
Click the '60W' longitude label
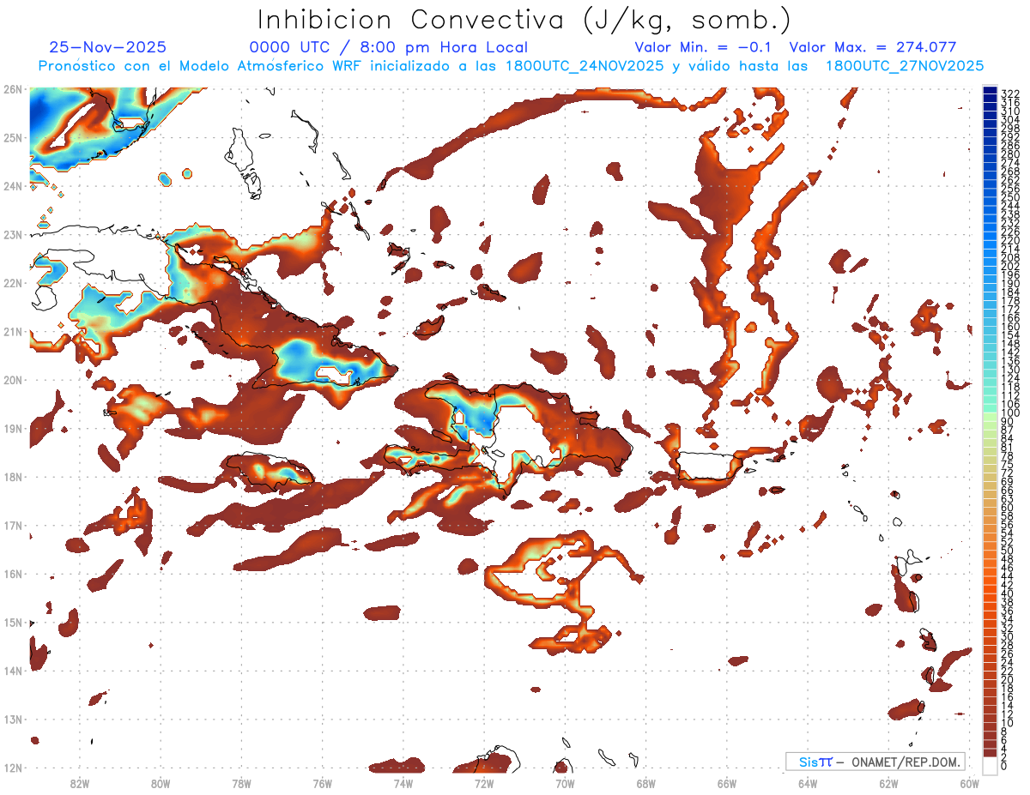[969, 783]
